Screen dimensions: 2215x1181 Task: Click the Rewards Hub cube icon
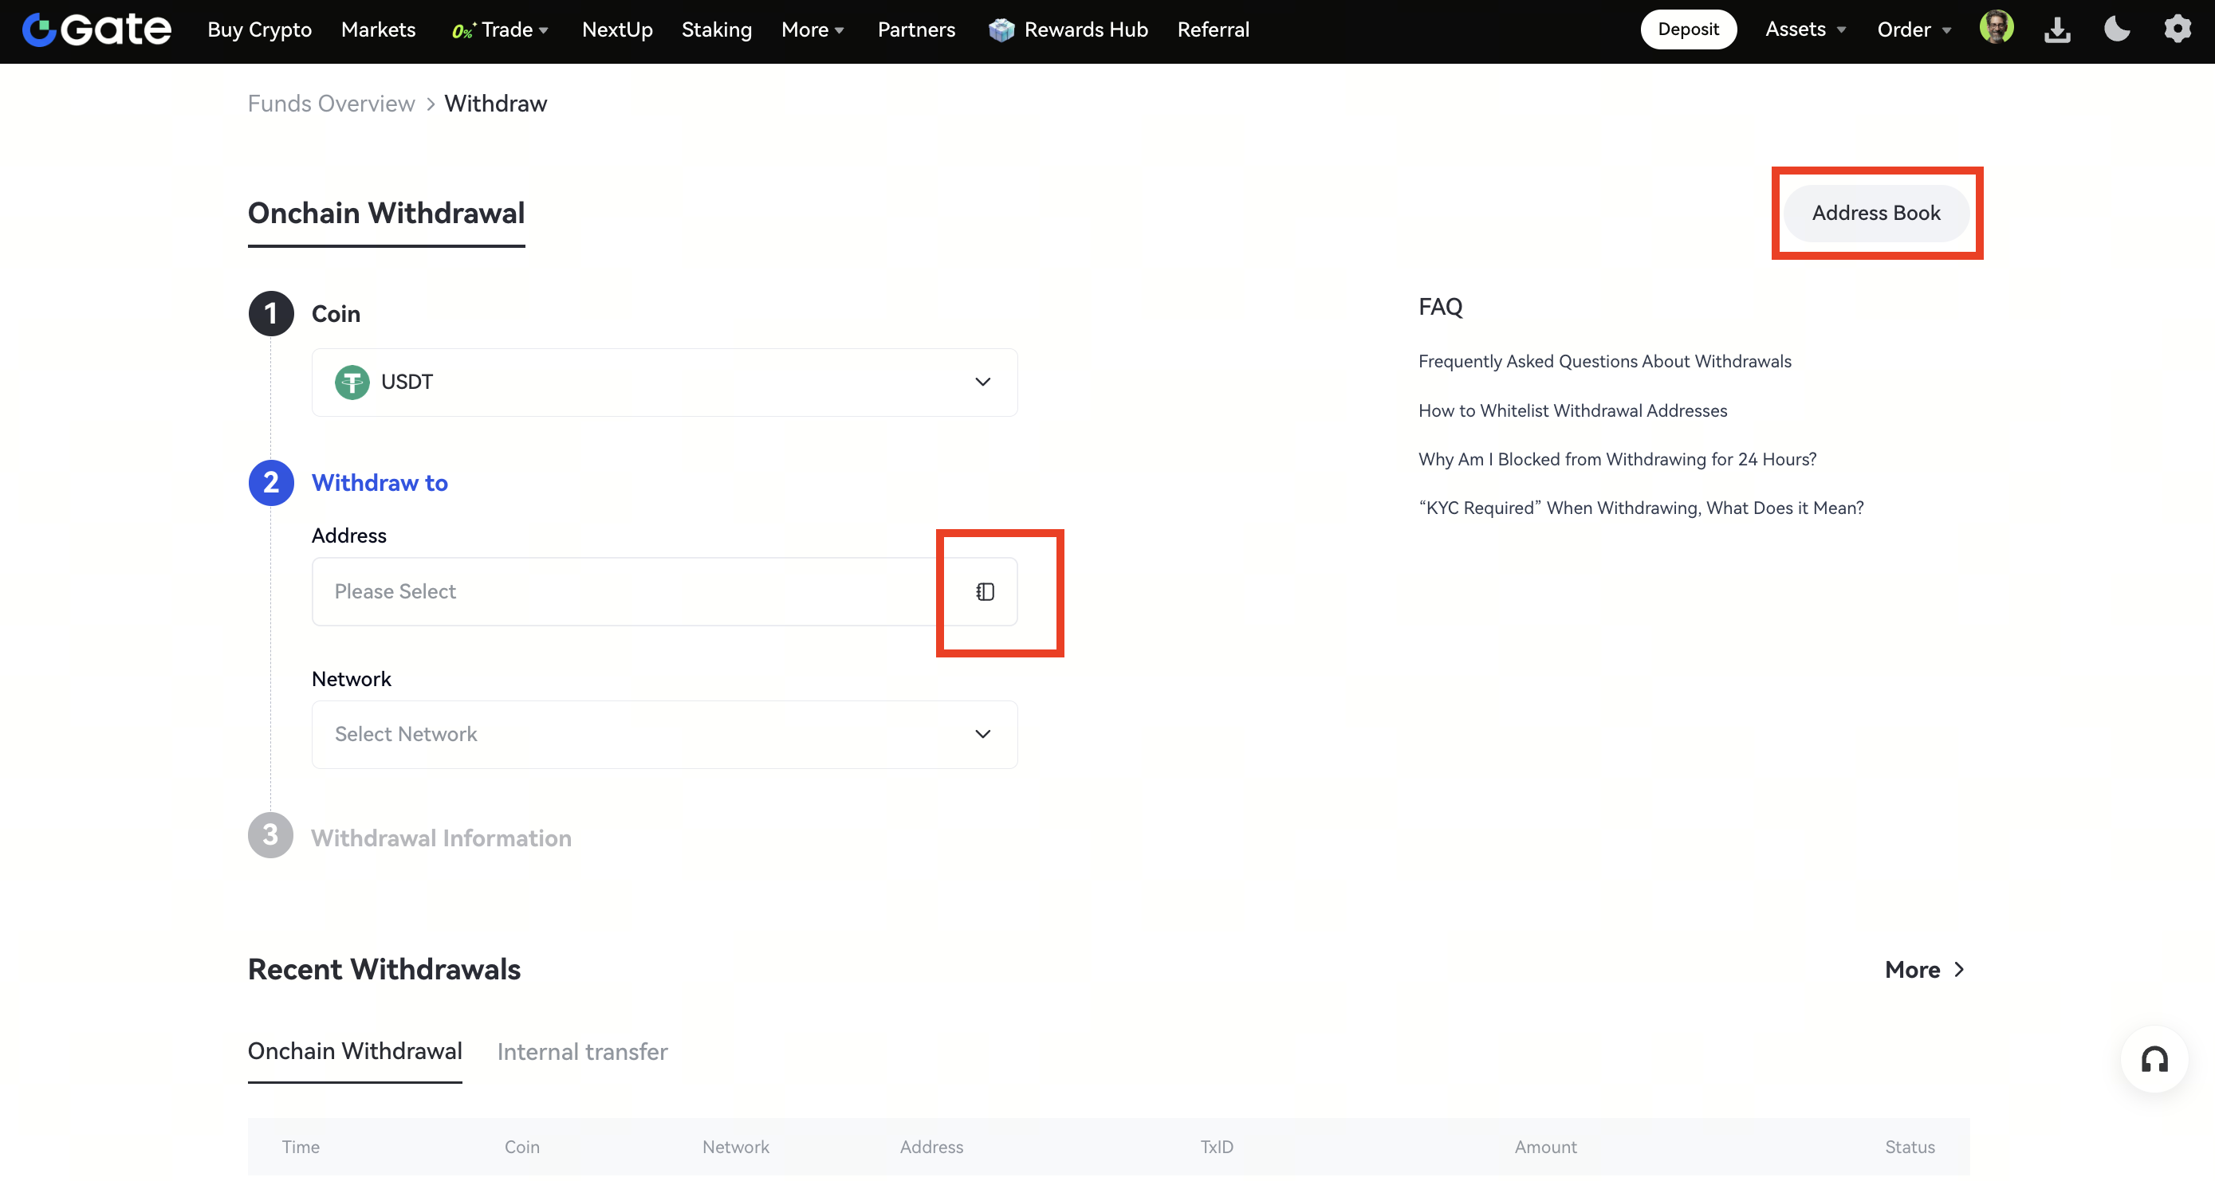[1001, 30]
